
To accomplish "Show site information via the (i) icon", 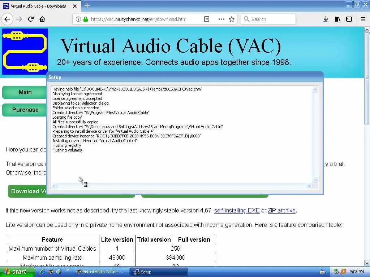I will (78, 19).
